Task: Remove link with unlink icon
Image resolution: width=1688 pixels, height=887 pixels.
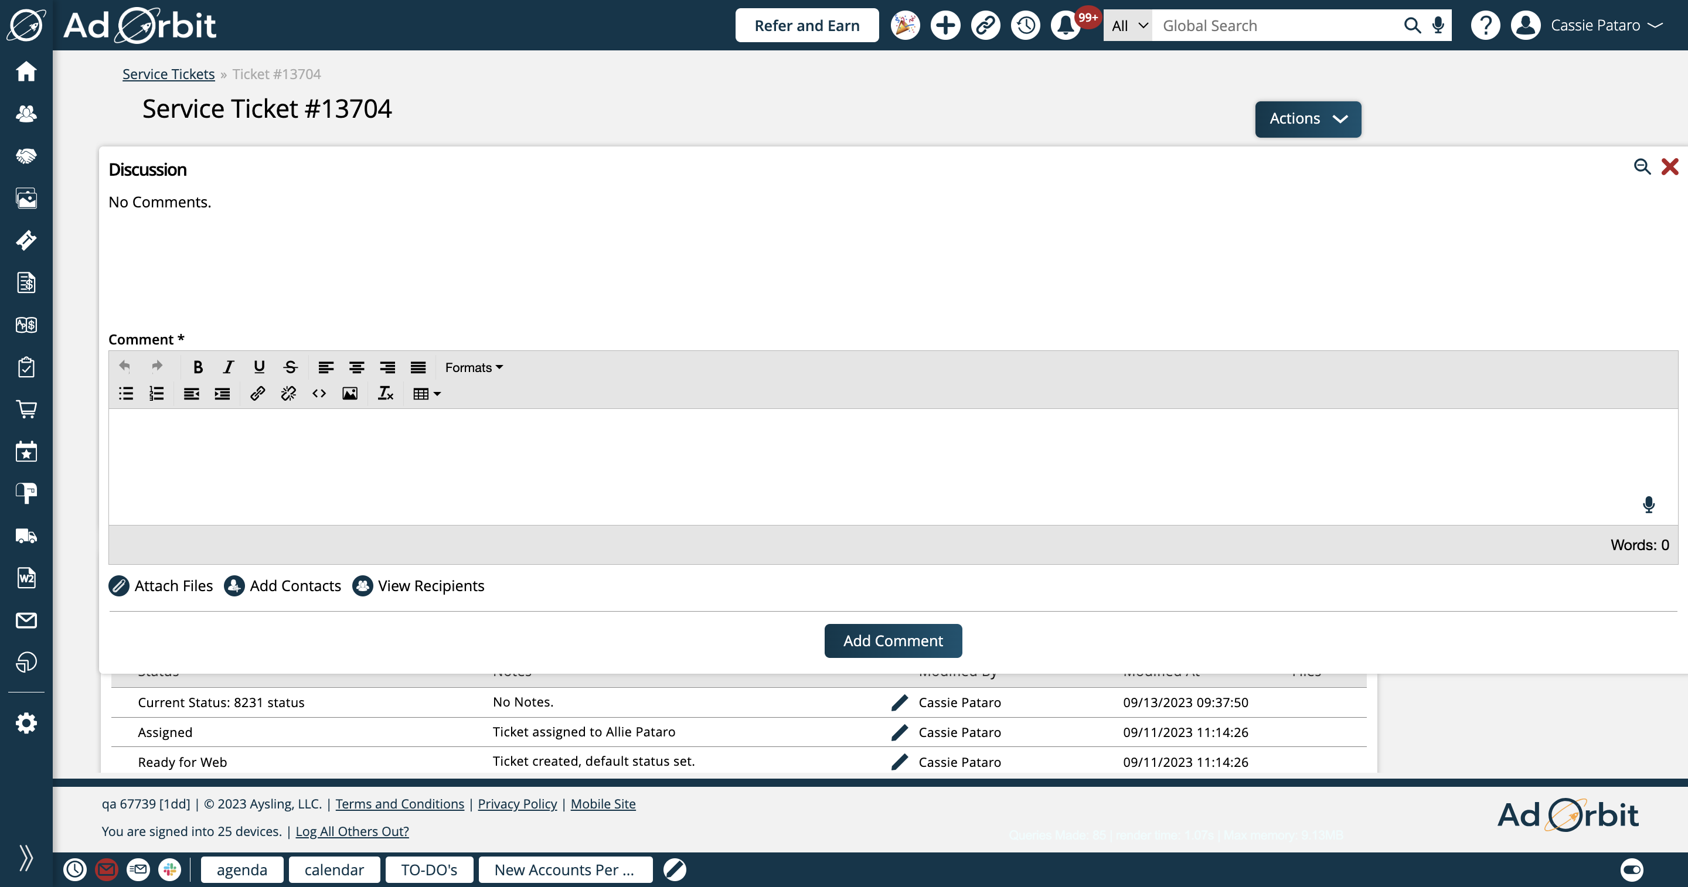Action: pos(288,393)
